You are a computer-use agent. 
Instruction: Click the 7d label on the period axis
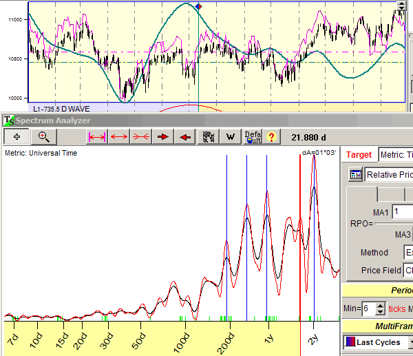tap(13, 339)
